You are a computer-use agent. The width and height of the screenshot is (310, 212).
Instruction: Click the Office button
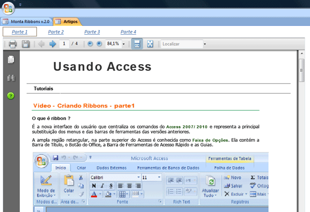(9, 8)
